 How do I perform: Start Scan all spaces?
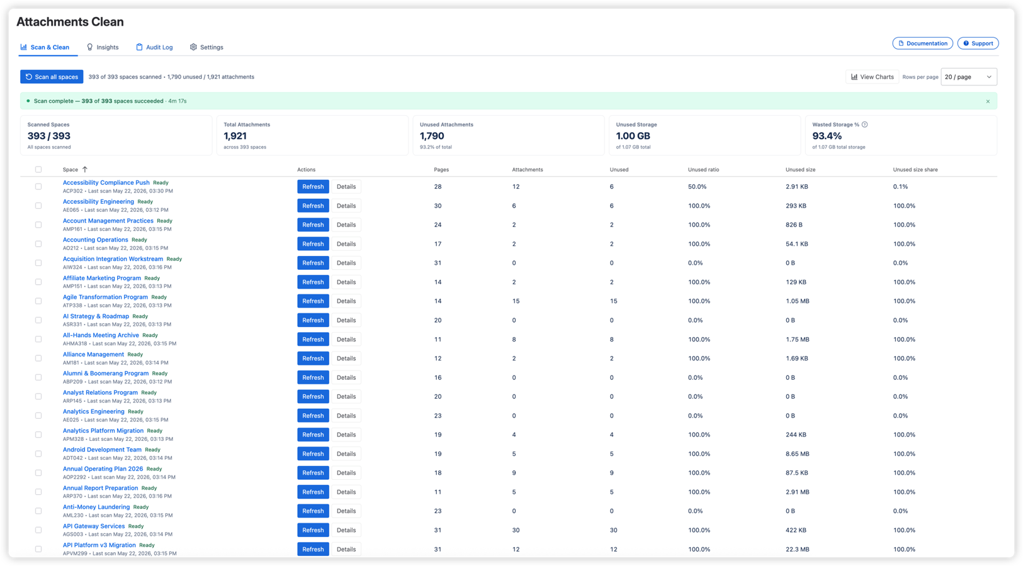pyautogui.click(x=52, y=77)
